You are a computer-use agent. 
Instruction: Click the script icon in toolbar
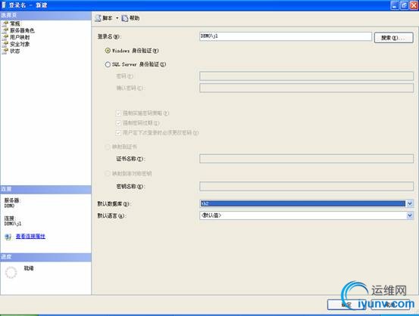pos(98,18)
